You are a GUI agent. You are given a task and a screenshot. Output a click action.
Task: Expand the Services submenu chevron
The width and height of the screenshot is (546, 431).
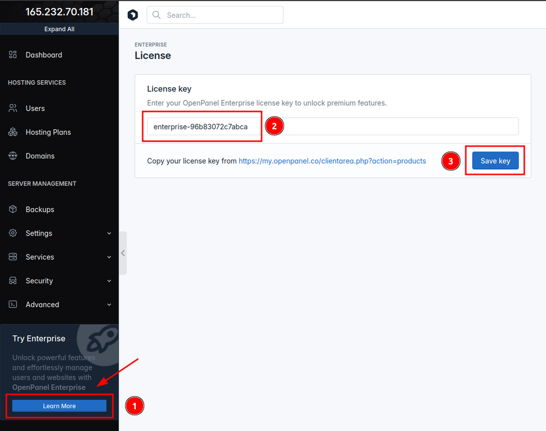(109, 257)
